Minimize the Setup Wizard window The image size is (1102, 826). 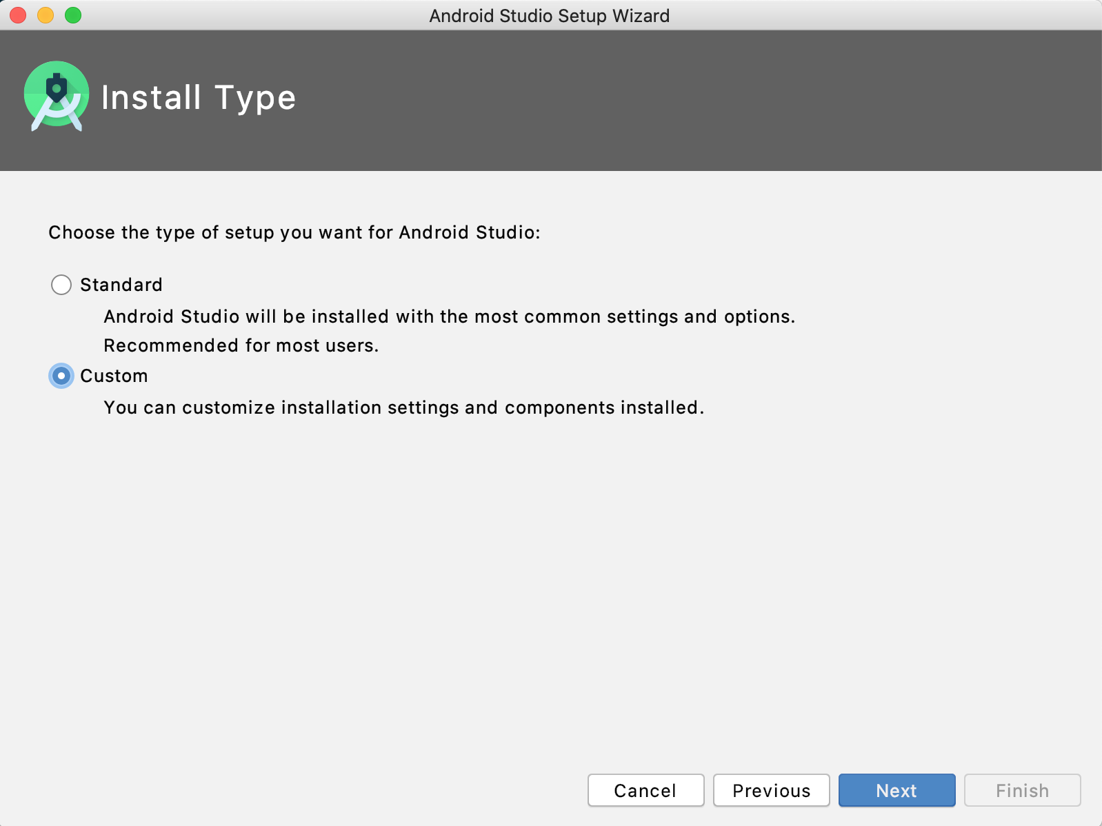46,15
